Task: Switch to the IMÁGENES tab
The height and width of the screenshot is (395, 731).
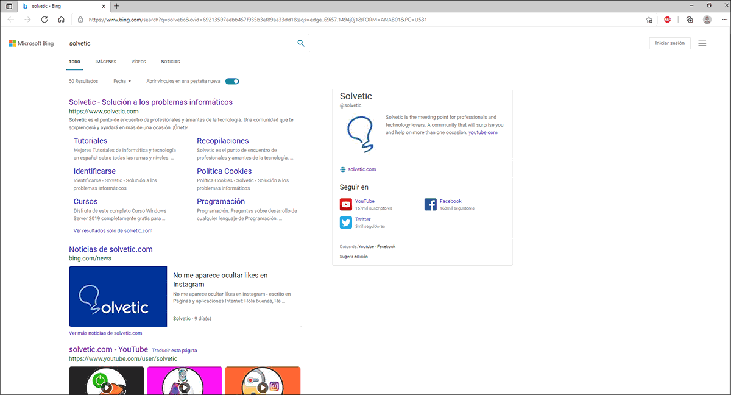Action: pos(105,62)
